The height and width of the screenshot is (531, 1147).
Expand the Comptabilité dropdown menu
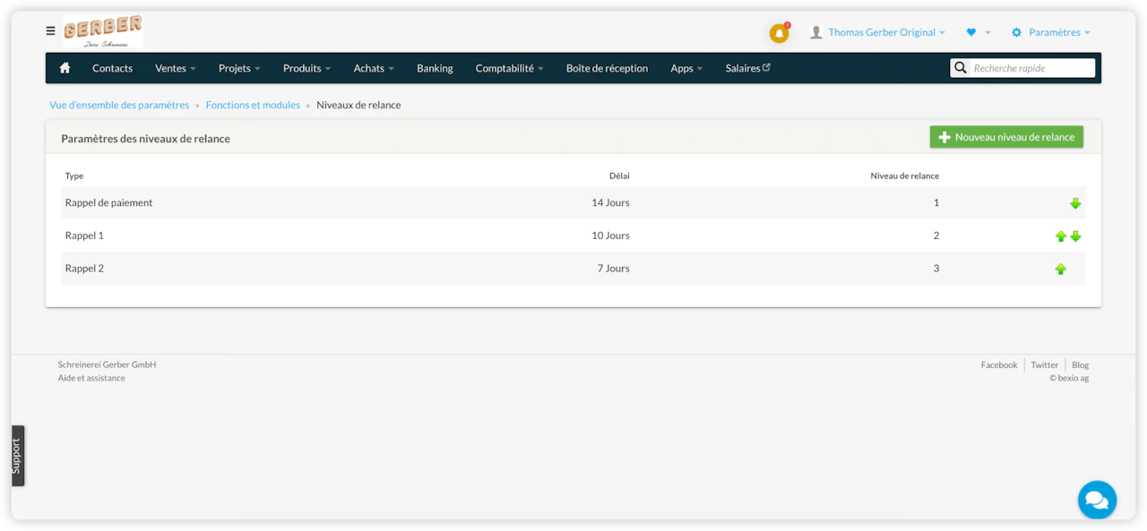tap(509, 68)
